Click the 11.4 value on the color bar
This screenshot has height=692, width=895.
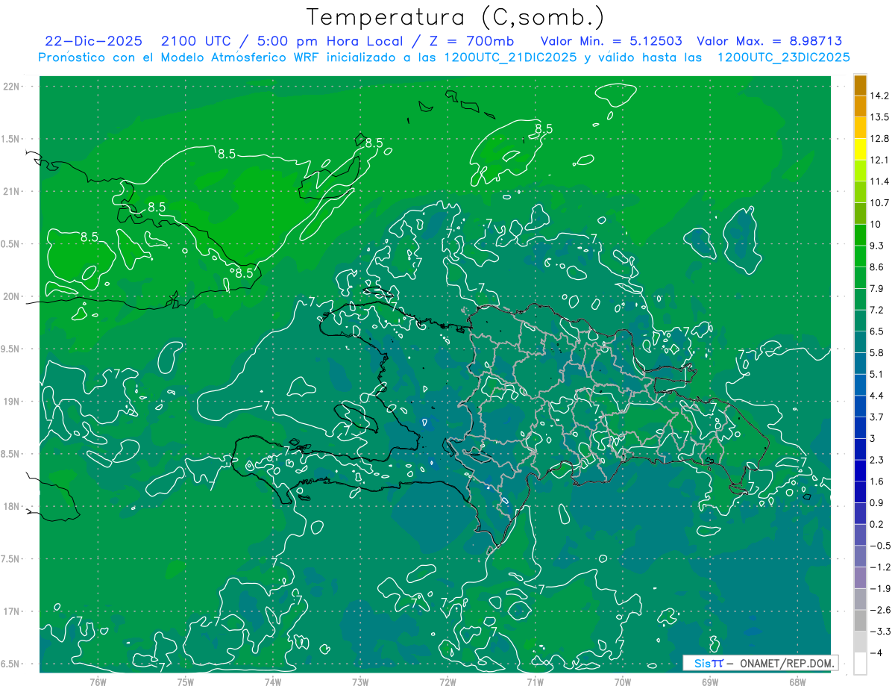tap(879, 181)
